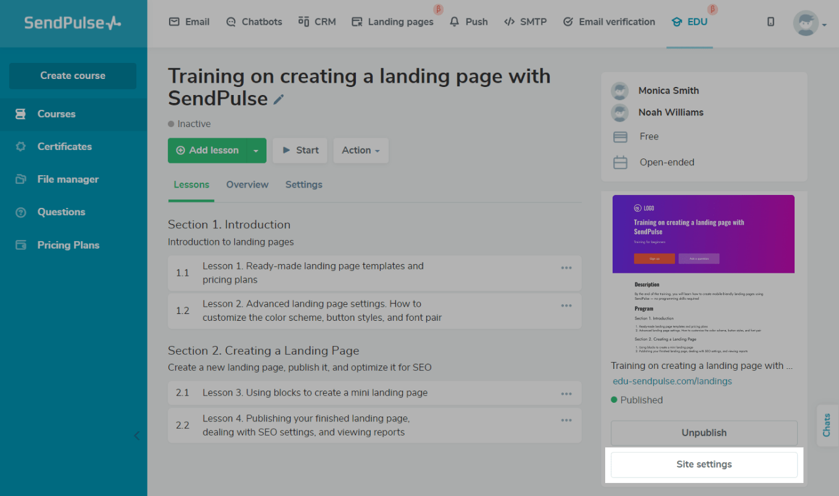Click the card icon beside Free
Viewport: 839px width, 496px height.
click(x=620, y=137)
